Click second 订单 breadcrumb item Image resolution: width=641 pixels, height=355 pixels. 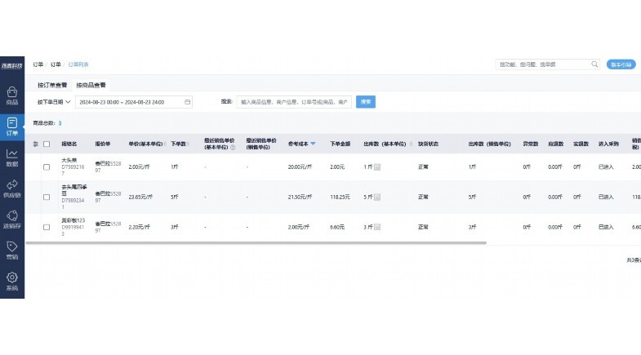pos(56,64)
